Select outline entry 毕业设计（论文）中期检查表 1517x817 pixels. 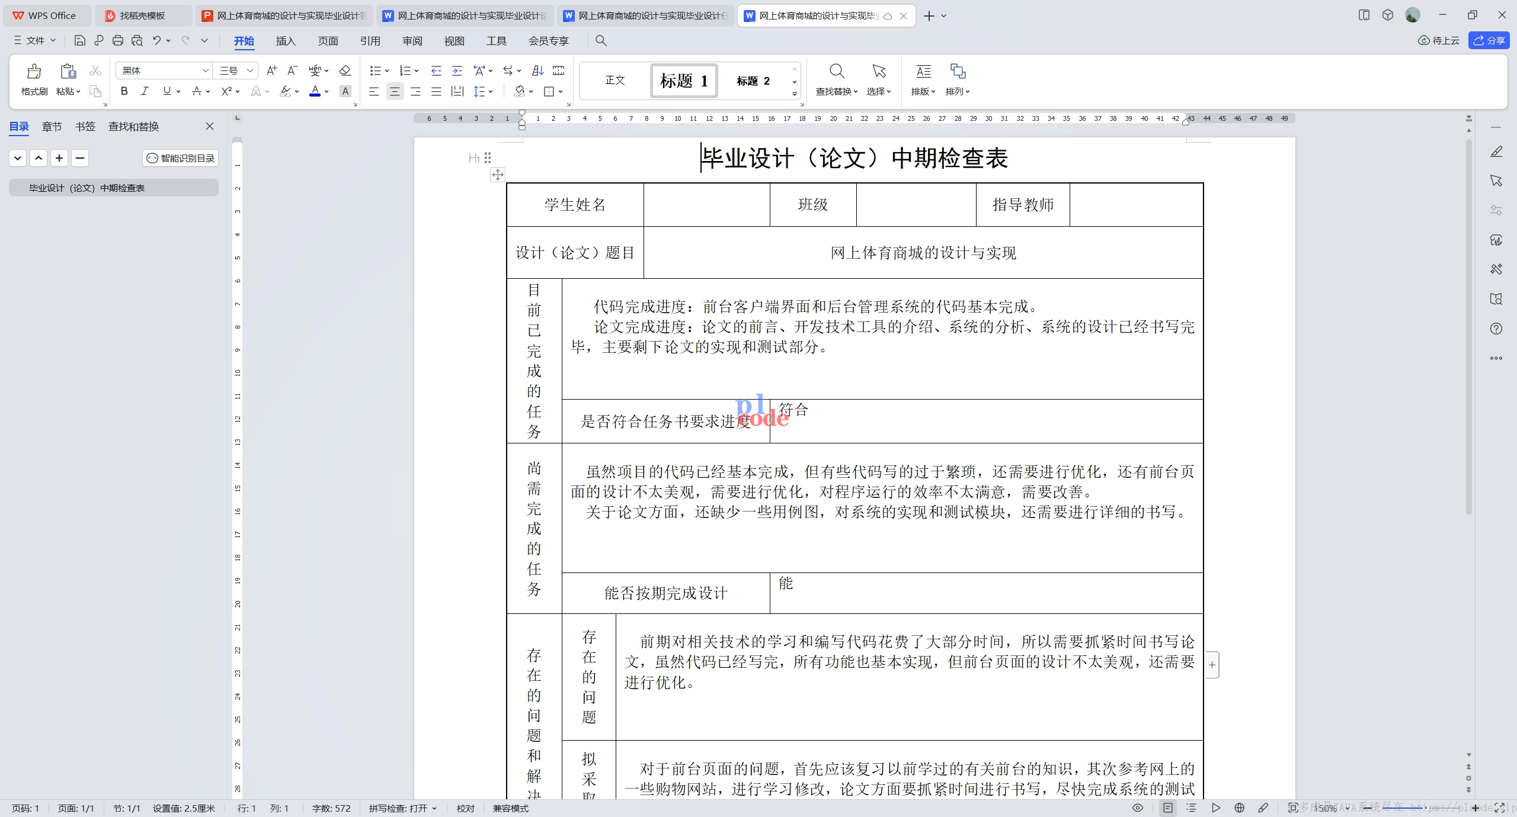tap(114, 188)
